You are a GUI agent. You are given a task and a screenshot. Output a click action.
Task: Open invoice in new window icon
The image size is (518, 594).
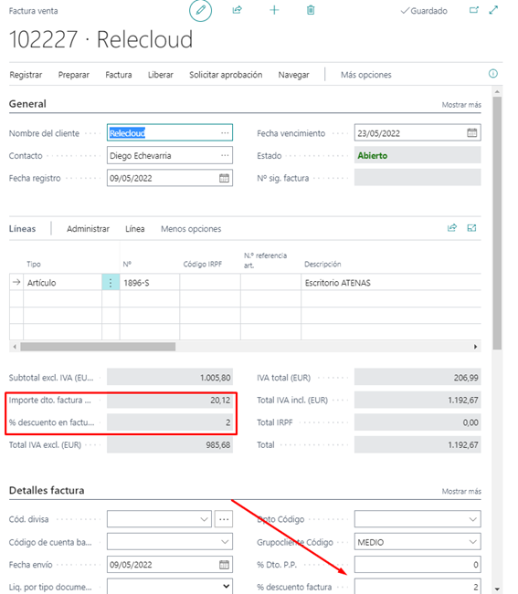pyautogui.click(x=474, y=10)
